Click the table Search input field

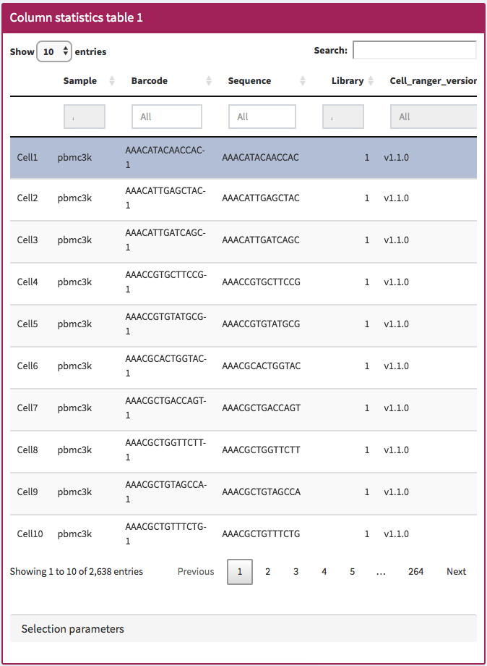click(x=414, y=51)
